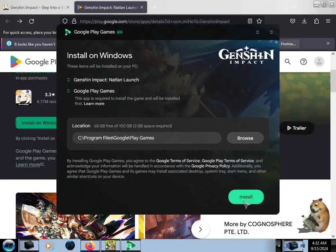
Task: Open Firefox from the taskbar
Action: tap(90, 245)
